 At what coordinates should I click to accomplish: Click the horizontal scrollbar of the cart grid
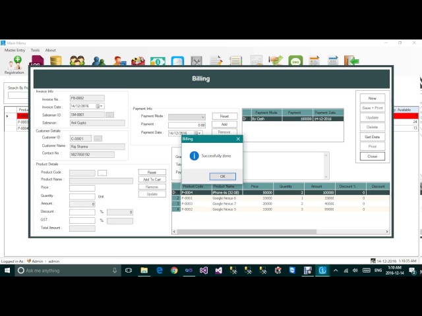pos(247,232)
